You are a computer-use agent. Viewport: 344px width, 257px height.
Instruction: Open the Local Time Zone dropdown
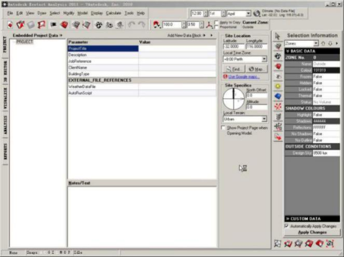tap(264, 59)
